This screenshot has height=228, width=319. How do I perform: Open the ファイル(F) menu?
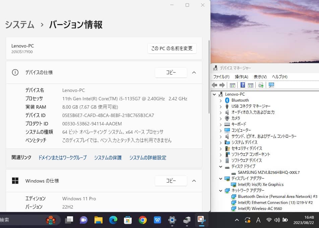coord(221,77)
